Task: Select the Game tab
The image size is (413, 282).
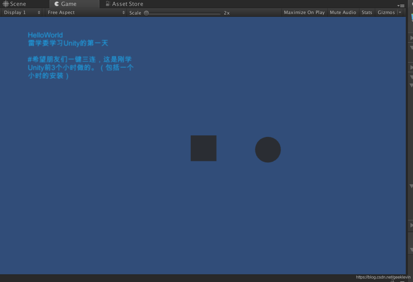Action: [74, 4]
